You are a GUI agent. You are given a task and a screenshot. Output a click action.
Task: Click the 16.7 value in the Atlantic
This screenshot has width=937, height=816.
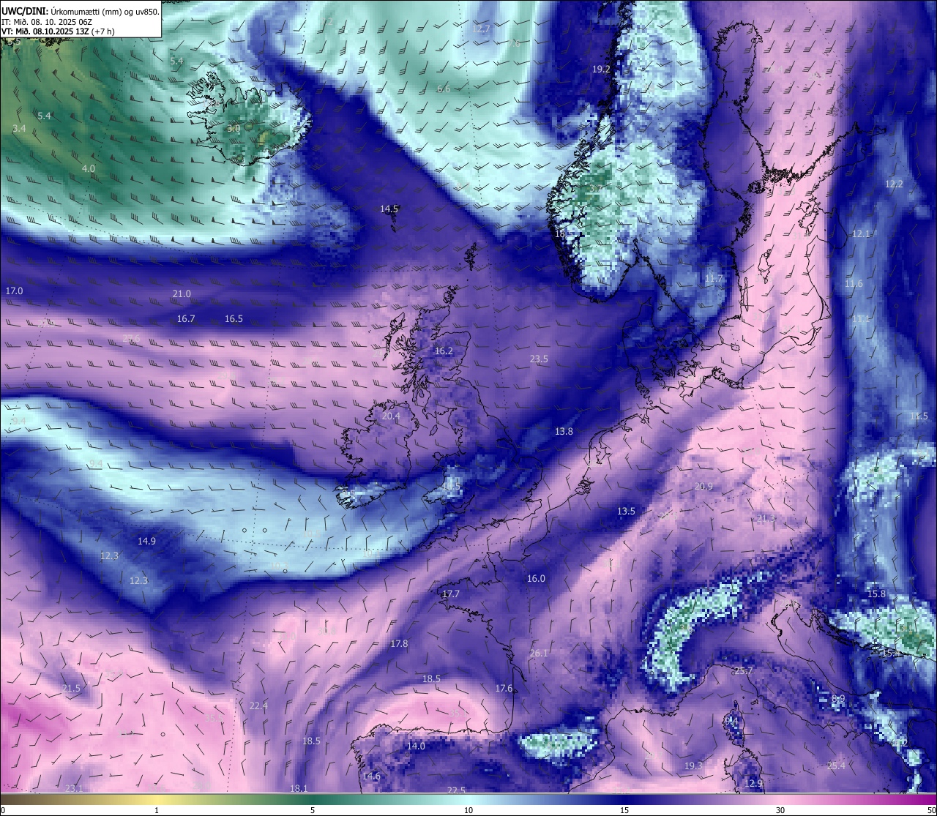click(186, 318)
